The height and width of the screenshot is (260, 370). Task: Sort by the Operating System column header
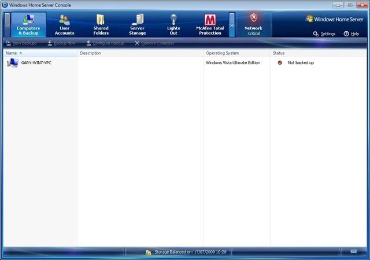236,53
